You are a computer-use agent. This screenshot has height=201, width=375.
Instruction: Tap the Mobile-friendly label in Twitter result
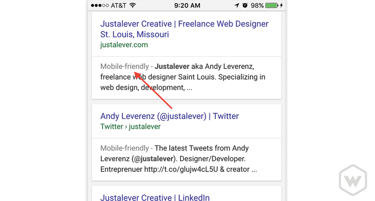pos(124,148)
